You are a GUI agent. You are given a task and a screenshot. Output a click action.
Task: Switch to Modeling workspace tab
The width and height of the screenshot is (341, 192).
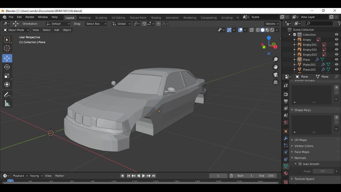tap(85, 18)
